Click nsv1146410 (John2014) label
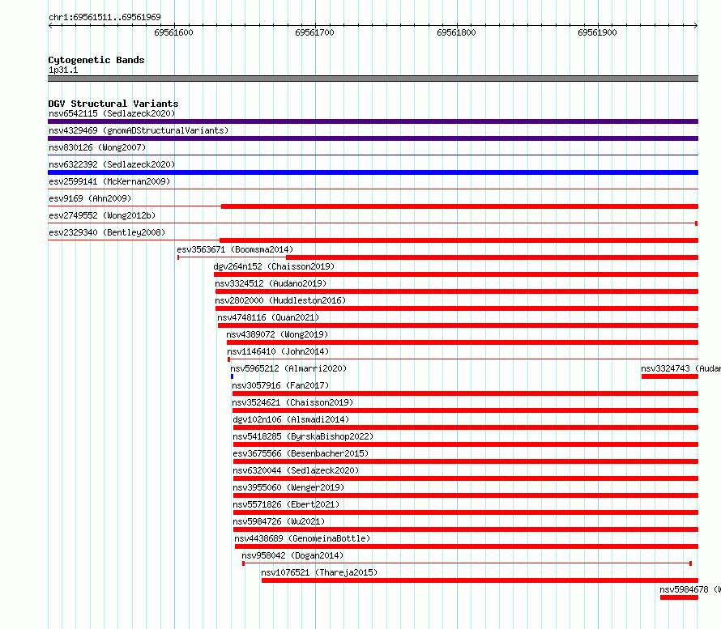The width and height of the screenshot is (721, 629). coord(278,351)
